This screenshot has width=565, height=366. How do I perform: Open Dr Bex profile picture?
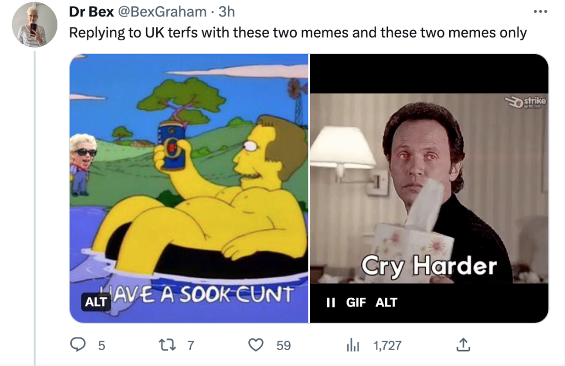pyautogui.click(x=34, y=25)
